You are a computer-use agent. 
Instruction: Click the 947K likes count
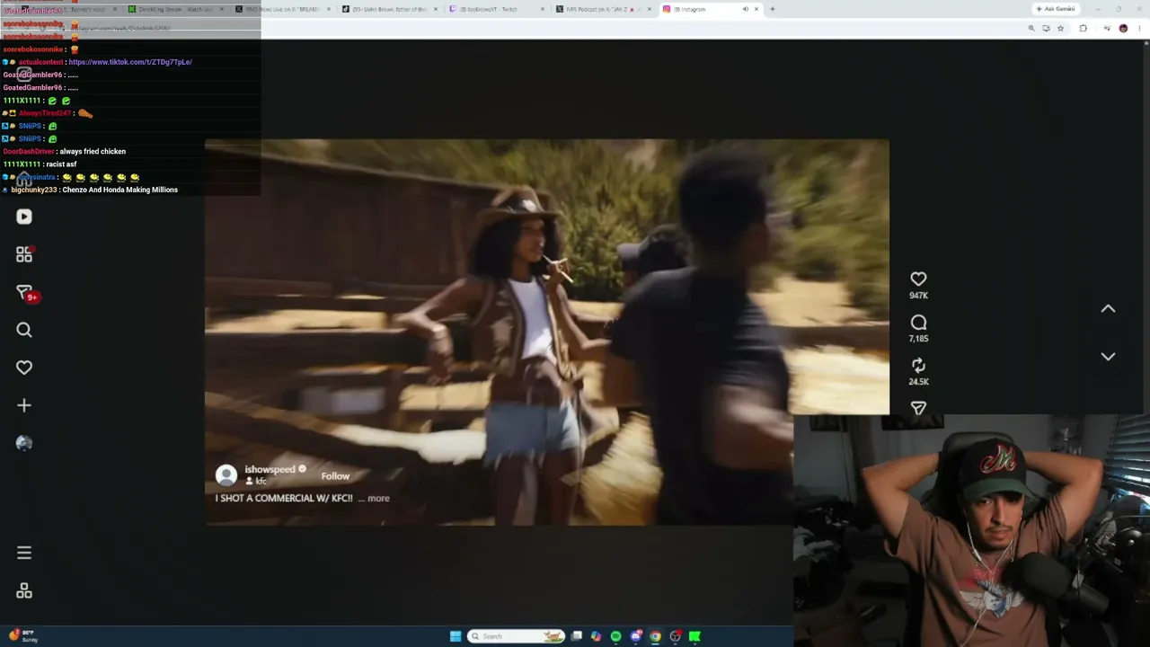(x=918, y=296)
